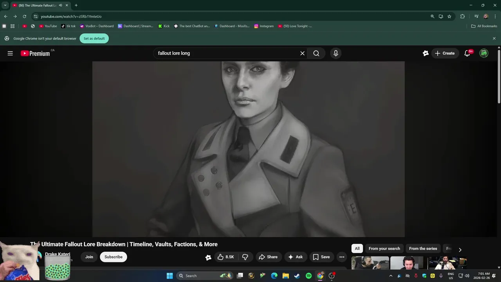Click the video player frame

(248, 149)
